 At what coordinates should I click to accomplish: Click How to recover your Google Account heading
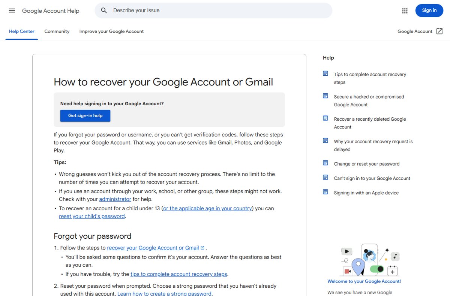163,82
